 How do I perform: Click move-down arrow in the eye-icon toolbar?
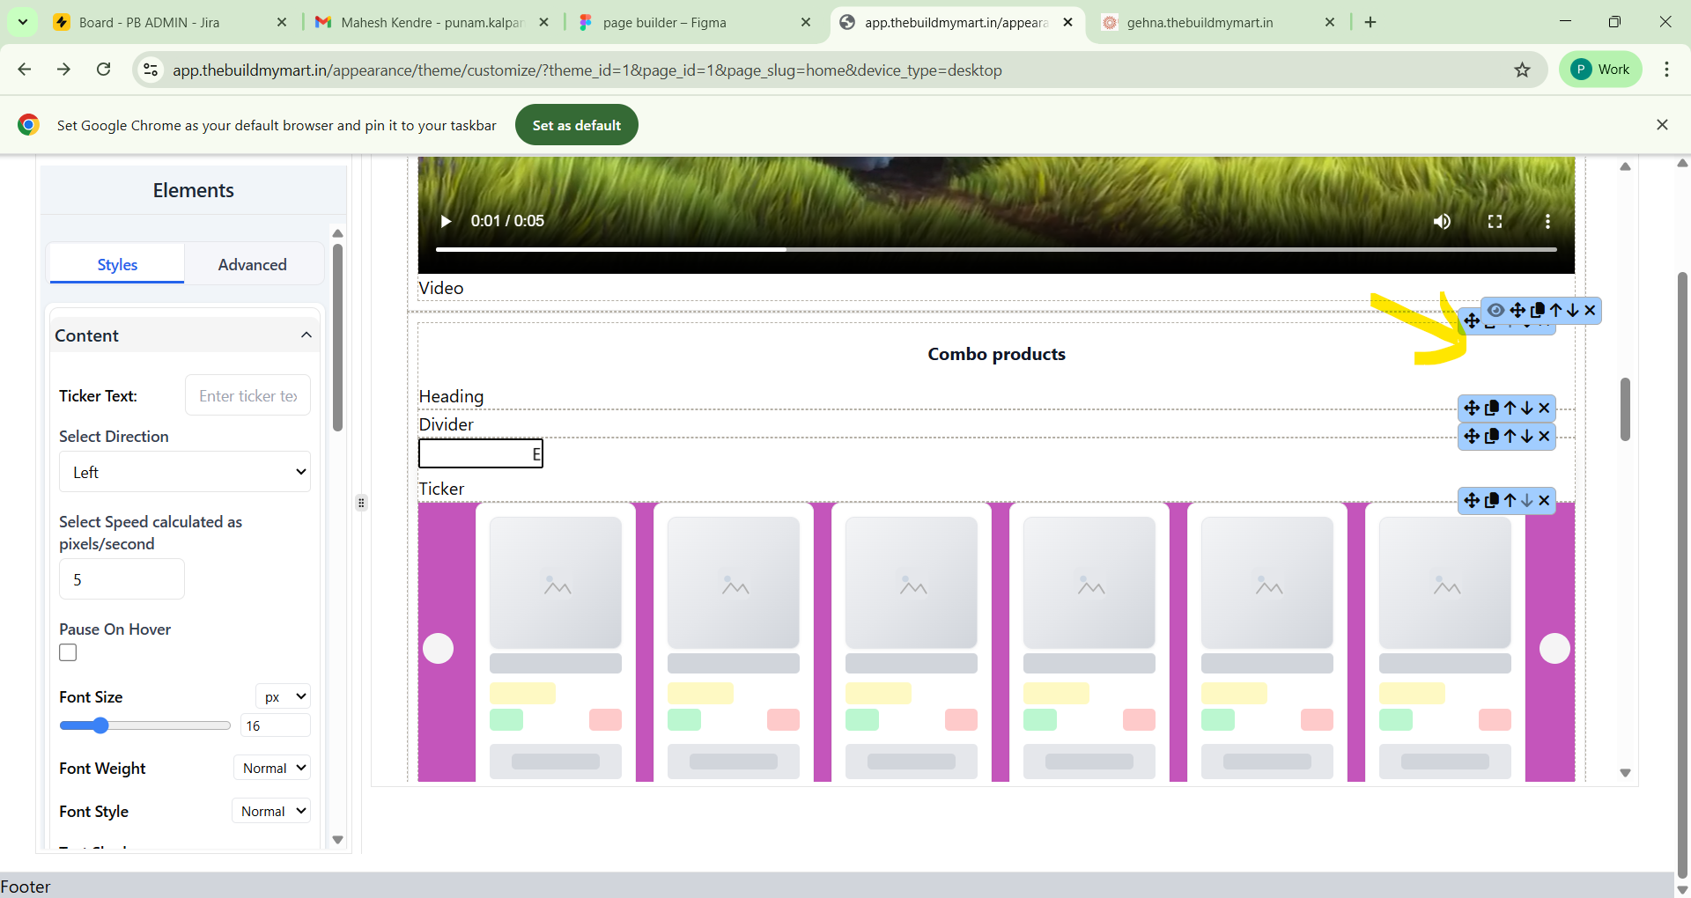tap(1573, 310)
